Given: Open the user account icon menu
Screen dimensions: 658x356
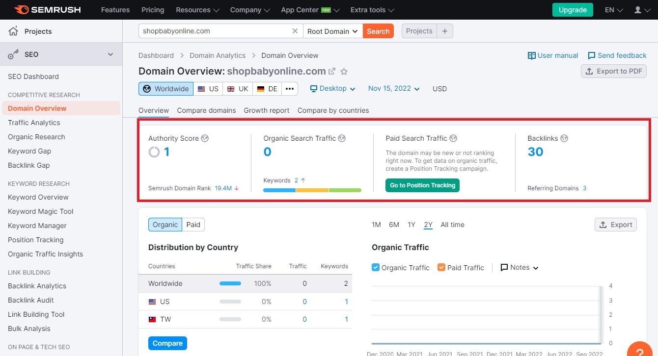Looking at the screenshot, I should (641, 10).
